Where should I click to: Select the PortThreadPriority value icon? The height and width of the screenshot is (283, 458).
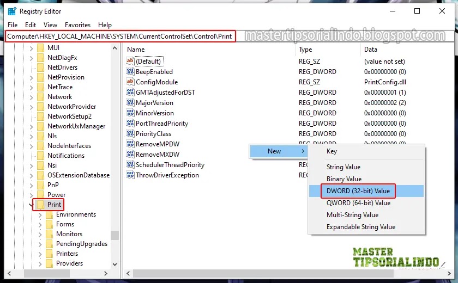tap(130, 123)
